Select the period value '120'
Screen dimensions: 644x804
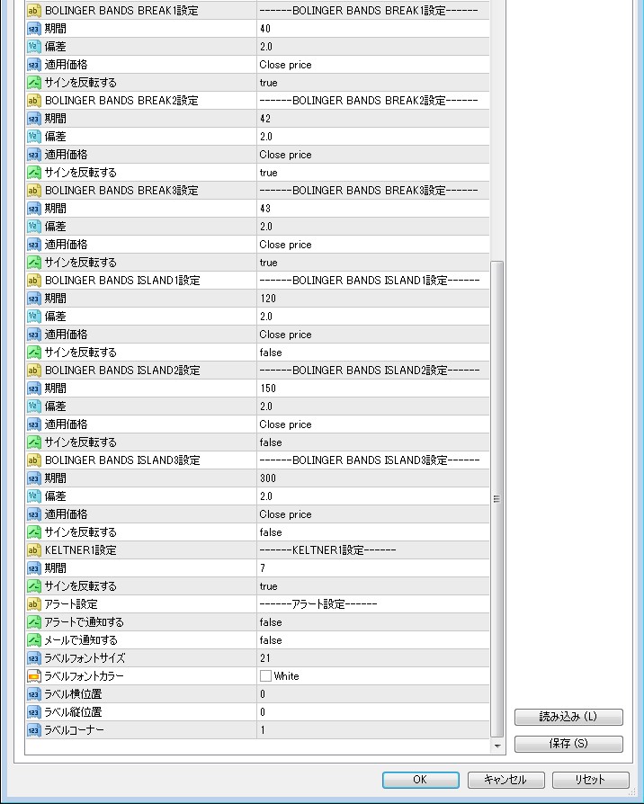click(x=268, y=299)
